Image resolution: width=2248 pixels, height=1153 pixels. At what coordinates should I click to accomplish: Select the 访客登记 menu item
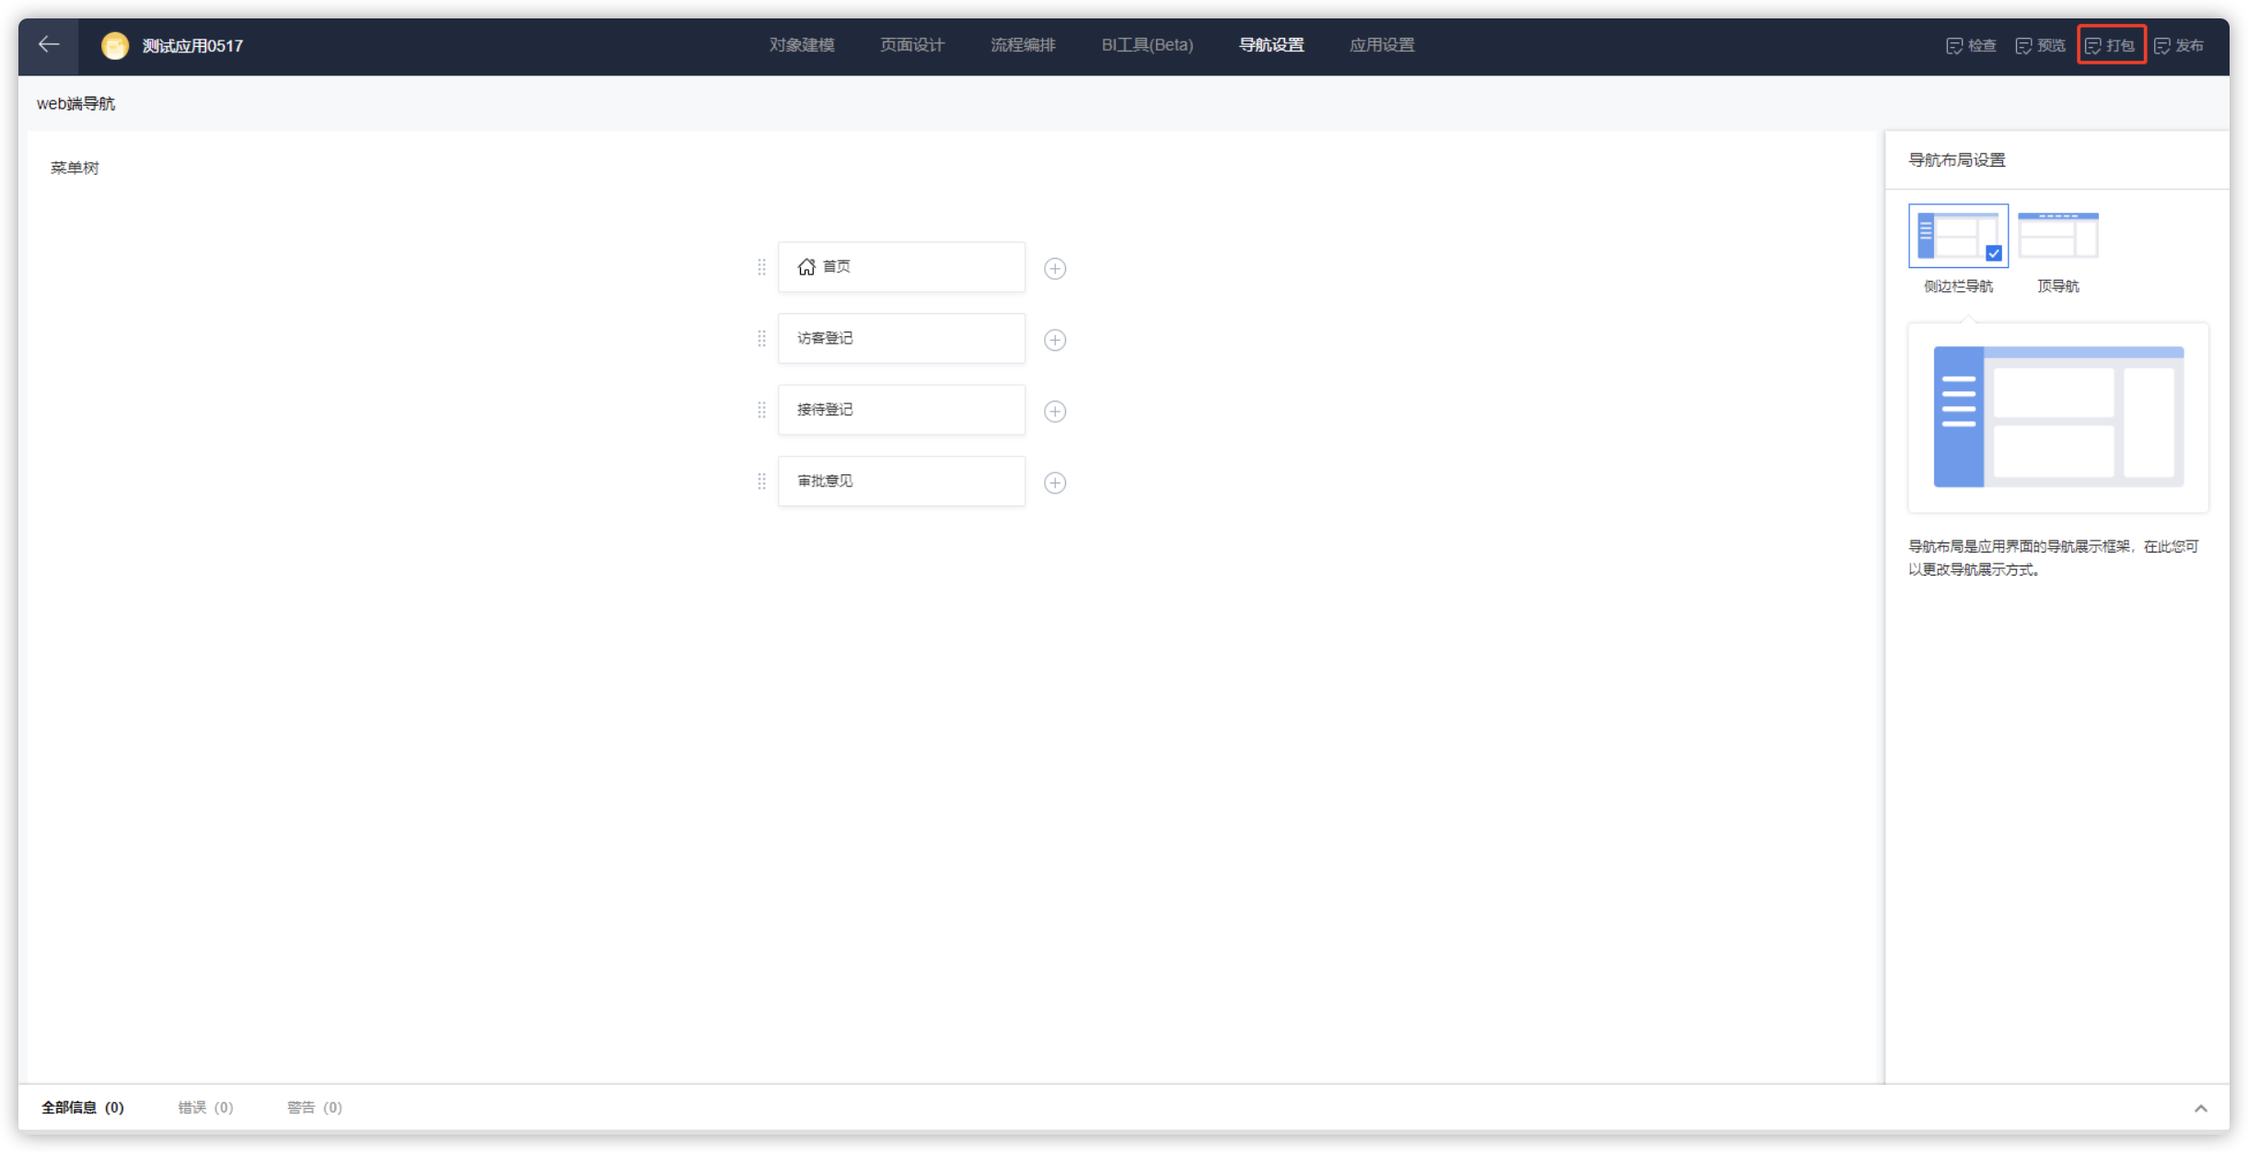(x=901, y=338)
